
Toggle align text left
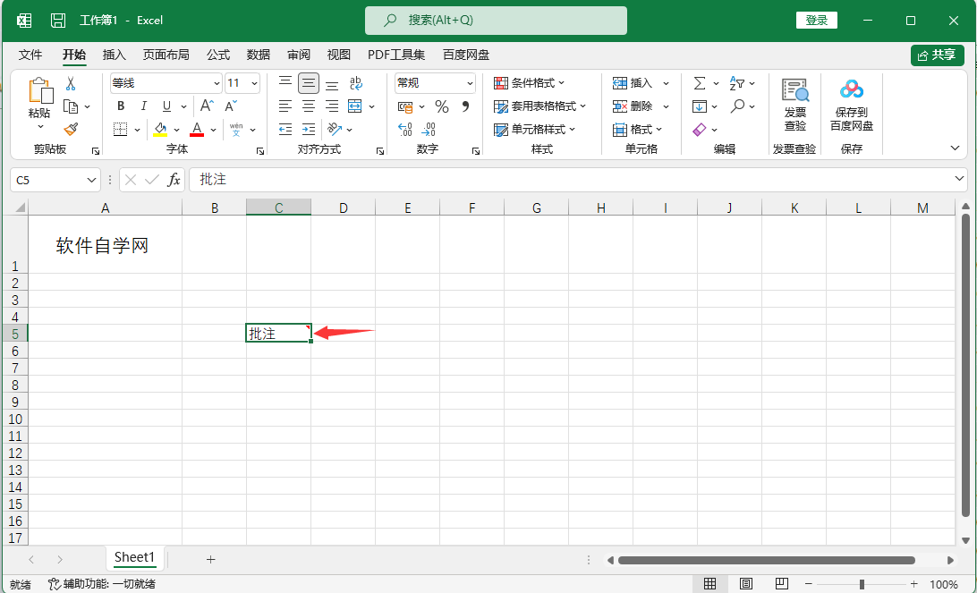(285, 106)
